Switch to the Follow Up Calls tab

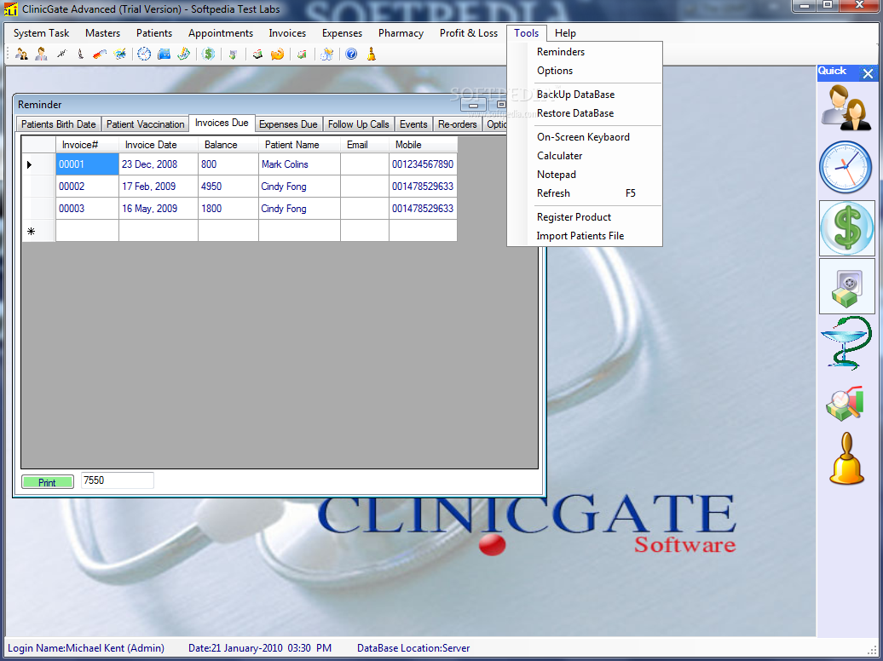point(359,124)
